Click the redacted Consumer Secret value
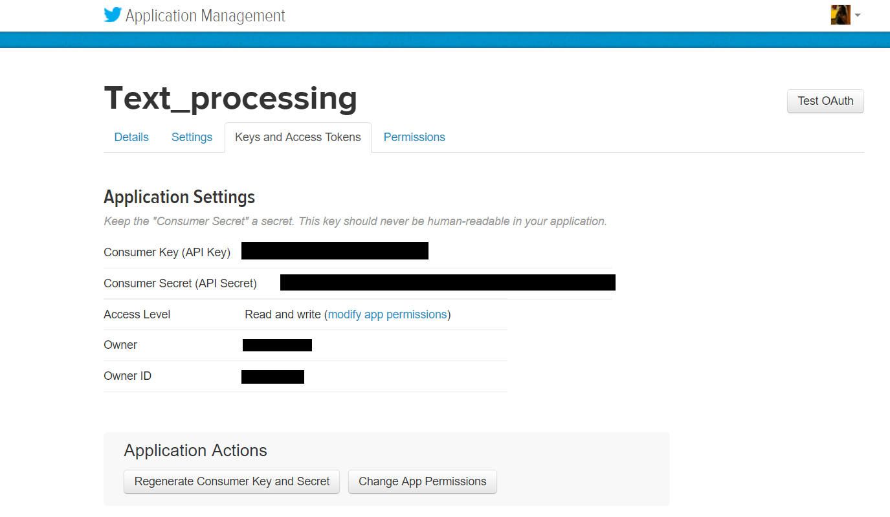The height and width of the screenshot is (517, 890). (447, 283)
